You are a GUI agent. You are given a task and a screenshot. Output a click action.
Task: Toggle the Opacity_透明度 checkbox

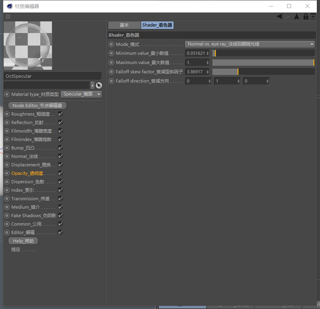(x=60, y=173)
